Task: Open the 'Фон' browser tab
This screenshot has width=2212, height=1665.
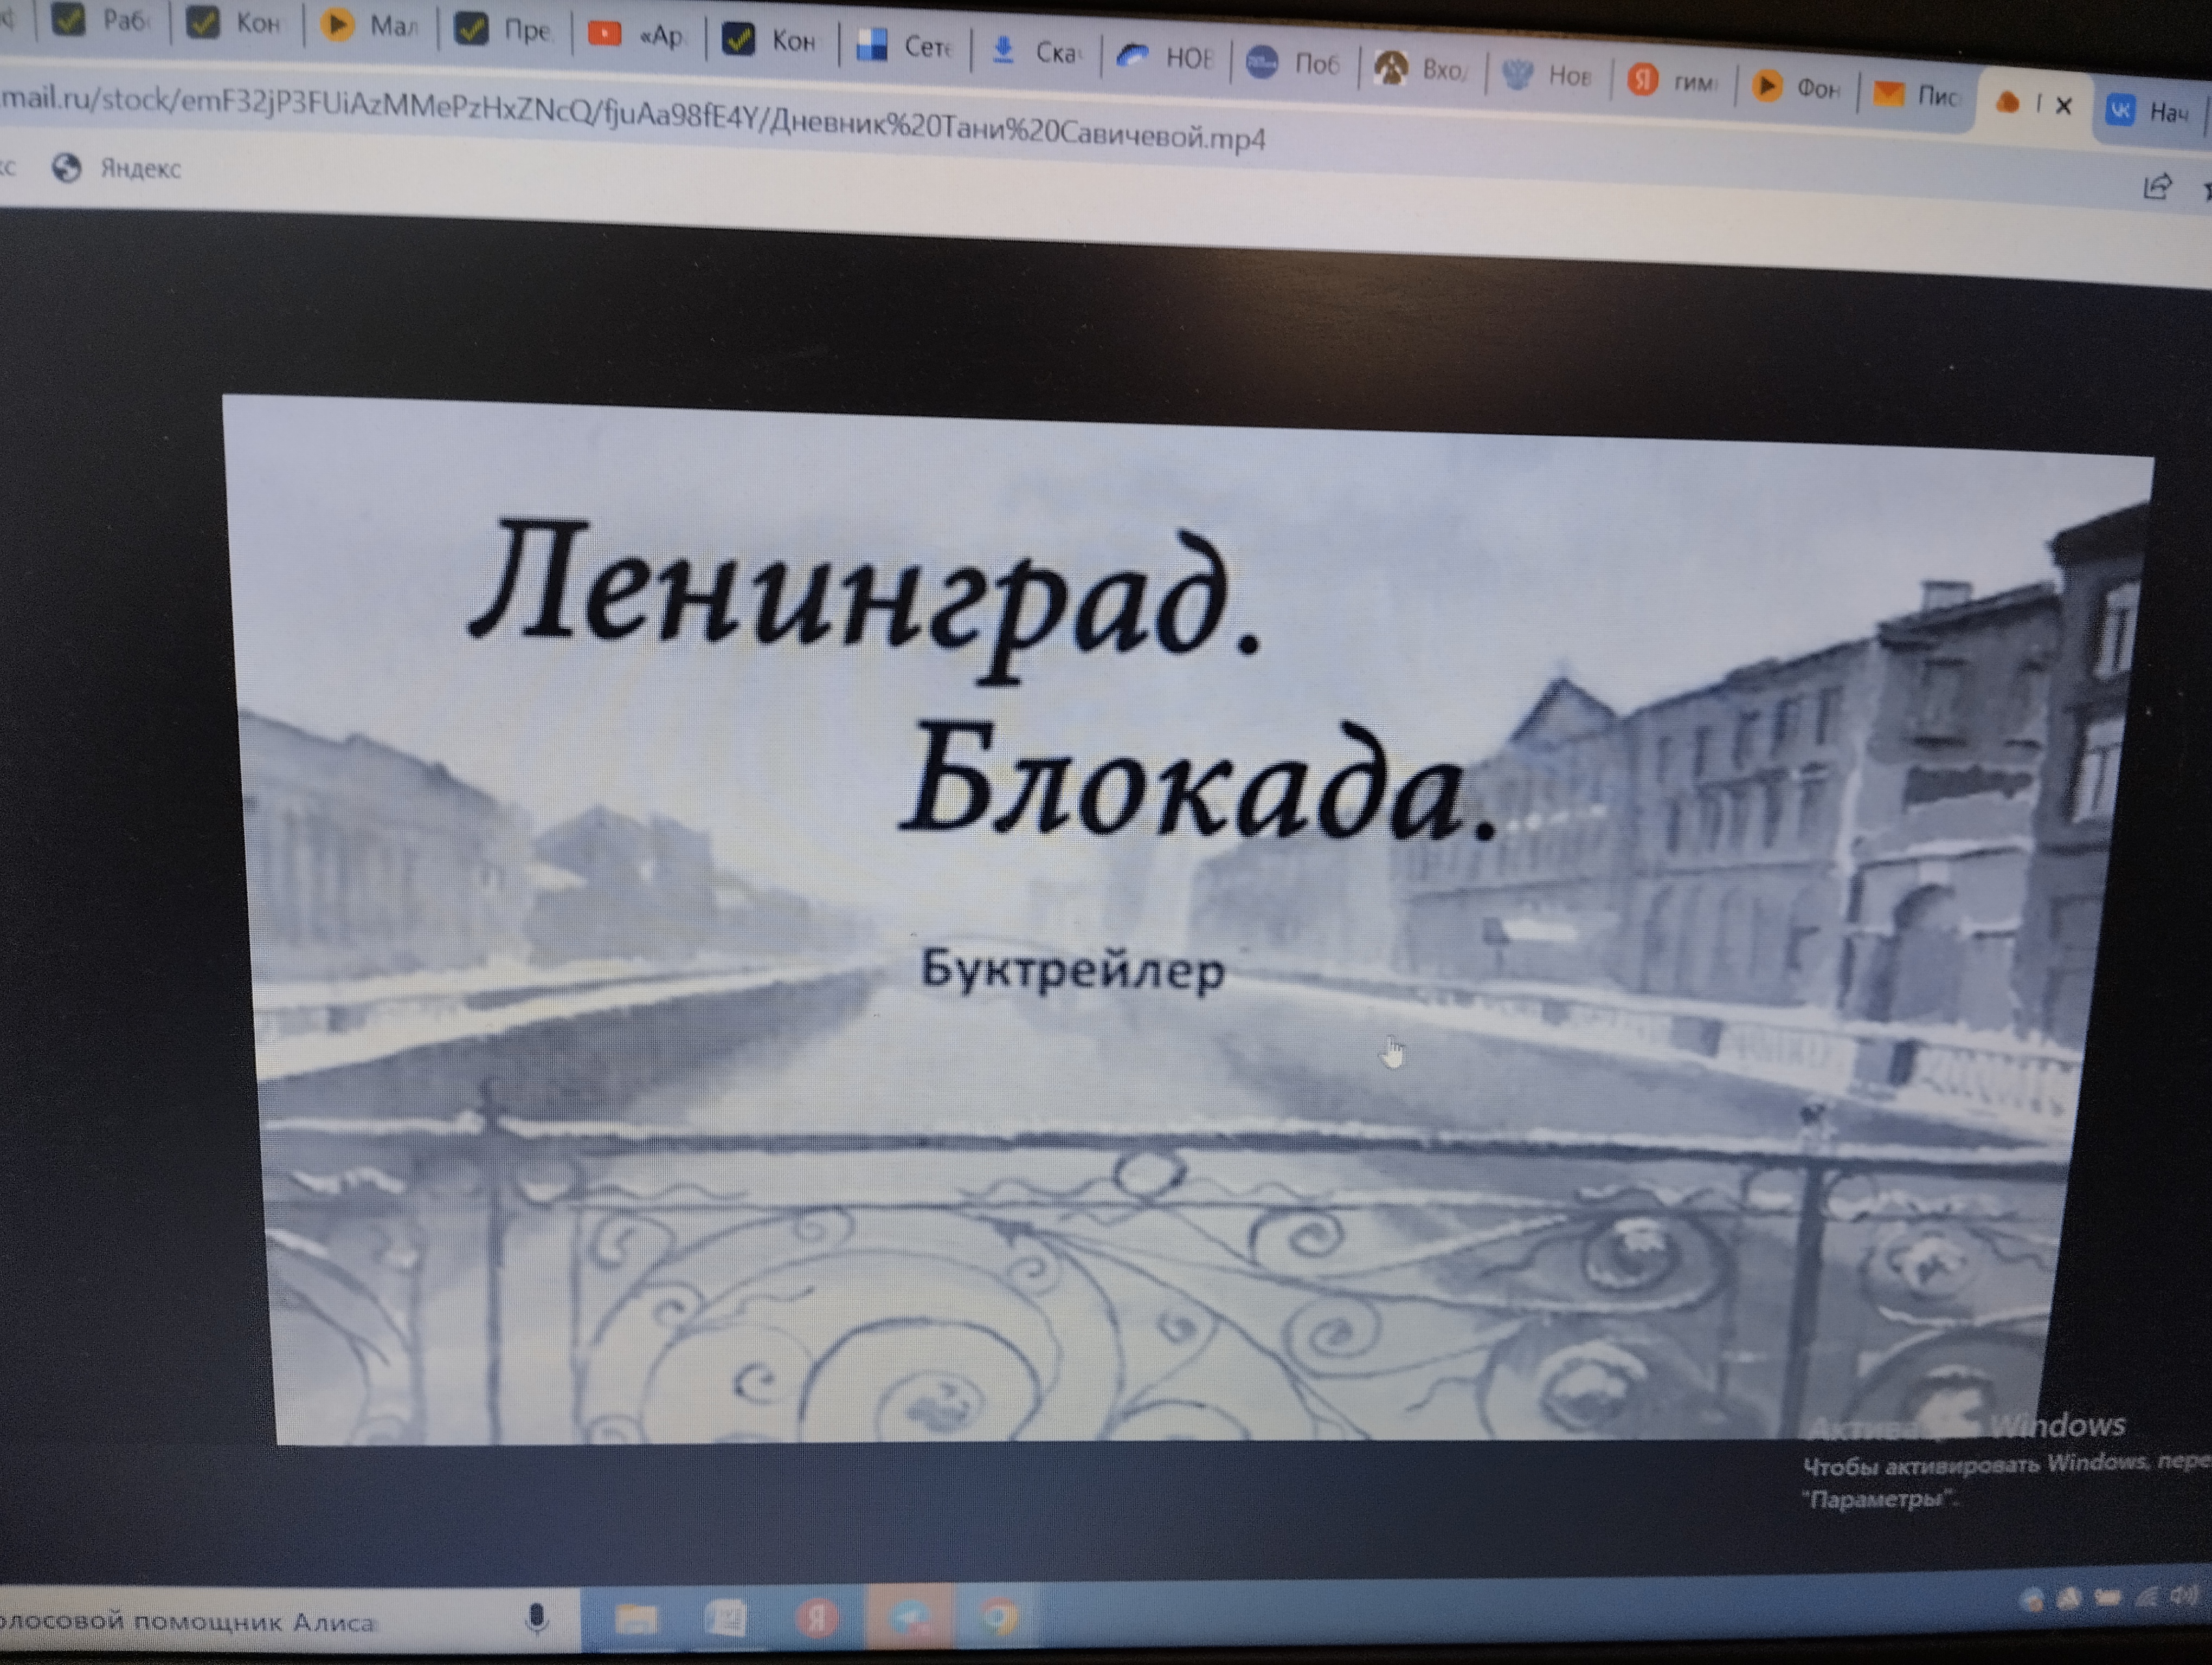Action: click(x=1797, y=88)
